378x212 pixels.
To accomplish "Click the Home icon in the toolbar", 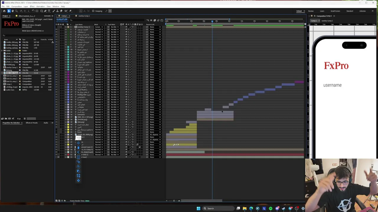I will tap(4, 11).
